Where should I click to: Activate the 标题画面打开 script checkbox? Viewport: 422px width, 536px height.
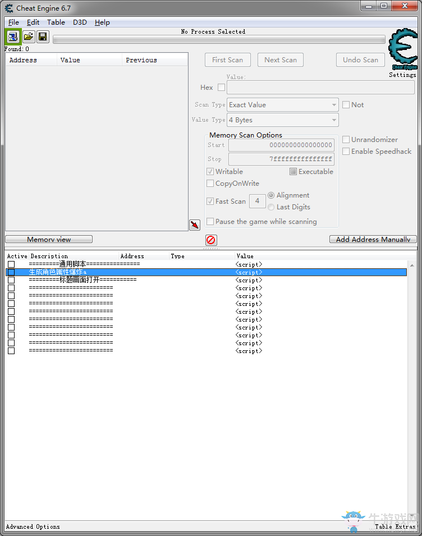[x=11, y=280]
